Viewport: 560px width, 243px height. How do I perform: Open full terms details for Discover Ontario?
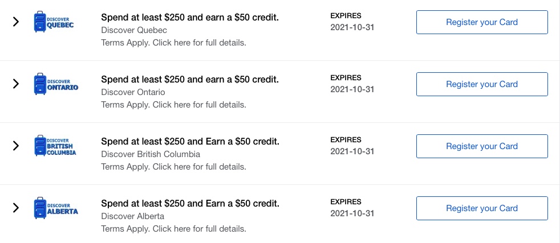173,105
